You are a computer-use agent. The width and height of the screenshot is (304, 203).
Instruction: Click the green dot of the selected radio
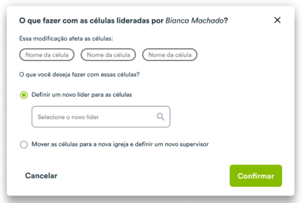tap(24, 95)
